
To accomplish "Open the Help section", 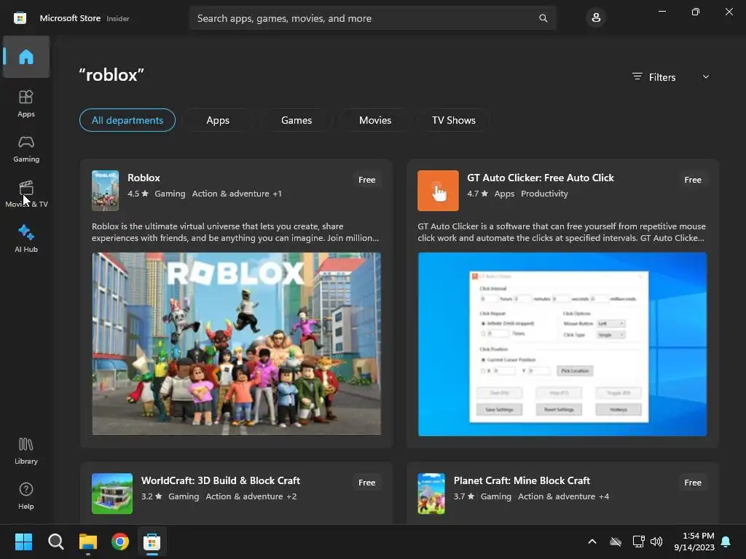I will point(26,496).
